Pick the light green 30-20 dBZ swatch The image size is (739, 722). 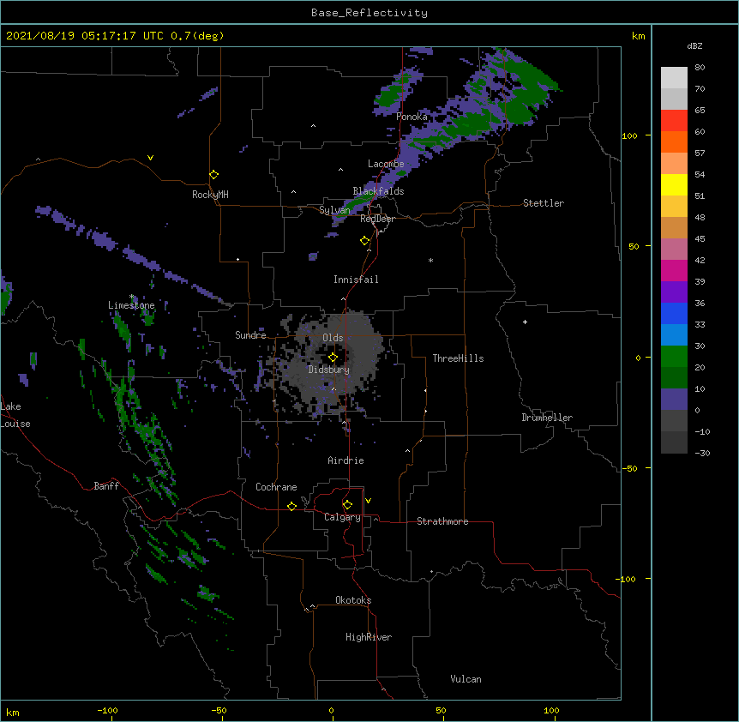point(674,357)
